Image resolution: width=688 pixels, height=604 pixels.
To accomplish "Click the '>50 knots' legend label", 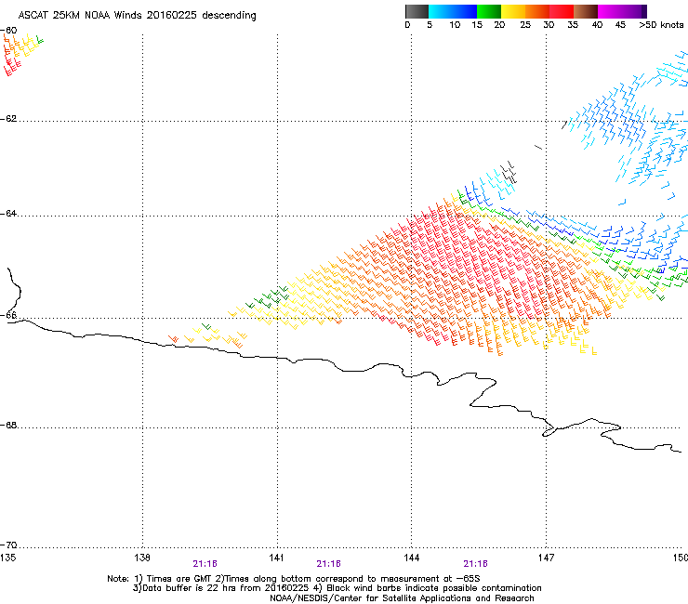I will click(x=661, y=25).
